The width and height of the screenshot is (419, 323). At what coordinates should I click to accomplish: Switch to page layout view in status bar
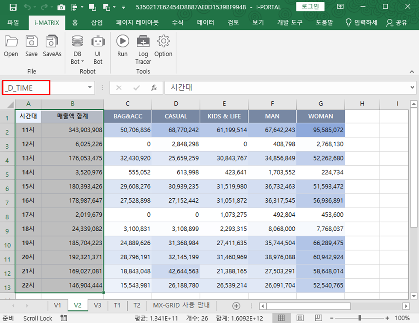300,318
